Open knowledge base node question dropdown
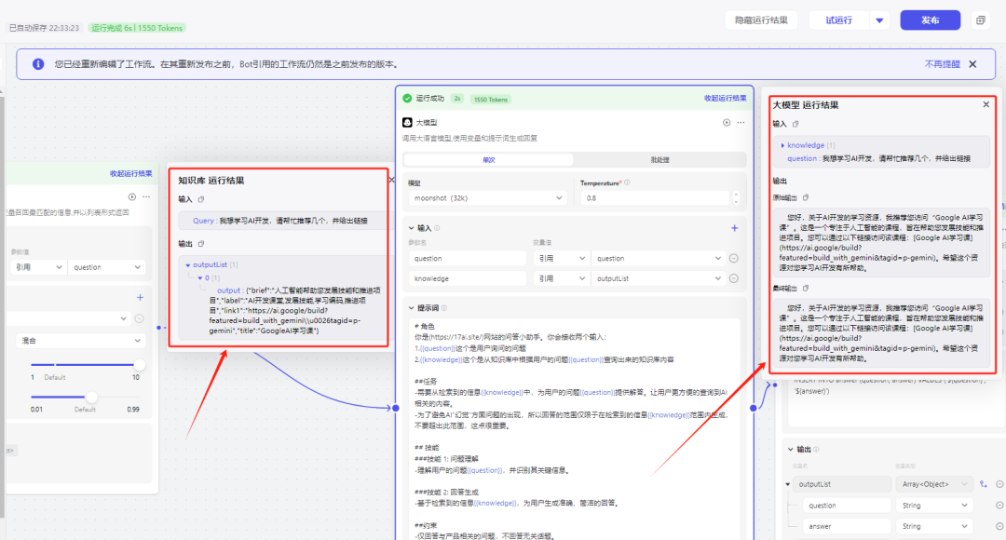1006x540 pixels. tap(106, 267)
